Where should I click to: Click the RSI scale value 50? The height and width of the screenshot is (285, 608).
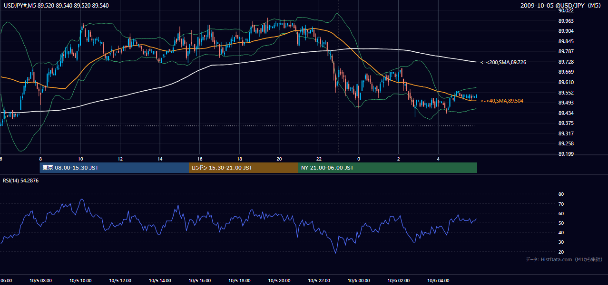point(561,223)
